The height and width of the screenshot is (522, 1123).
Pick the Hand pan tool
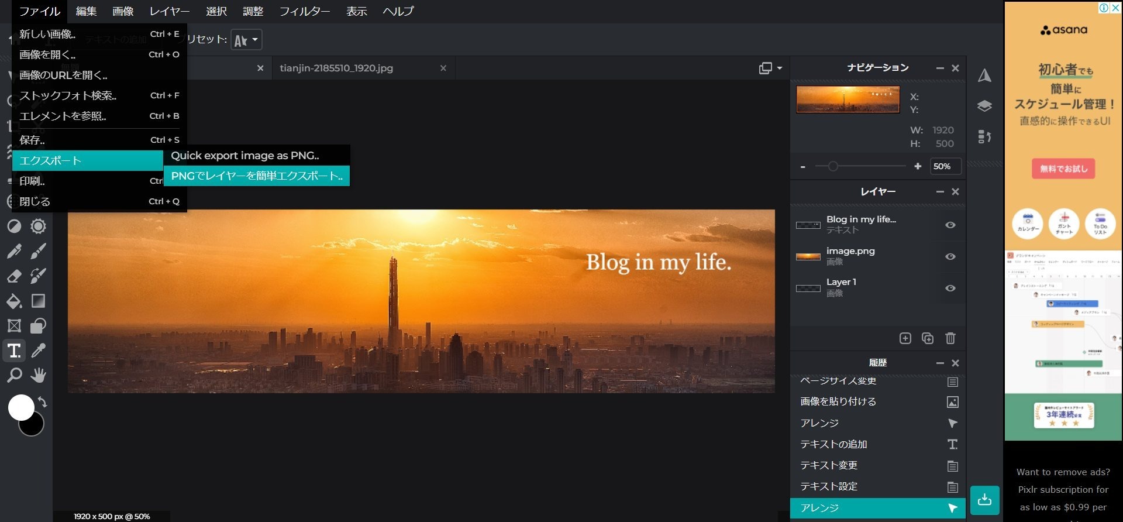[39, 375]
